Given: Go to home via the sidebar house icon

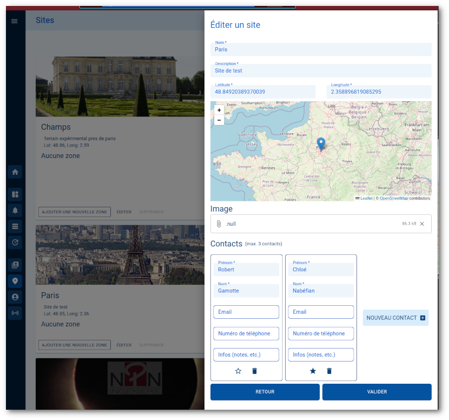Looking at the screenshot, I should [x=15, y=172].
